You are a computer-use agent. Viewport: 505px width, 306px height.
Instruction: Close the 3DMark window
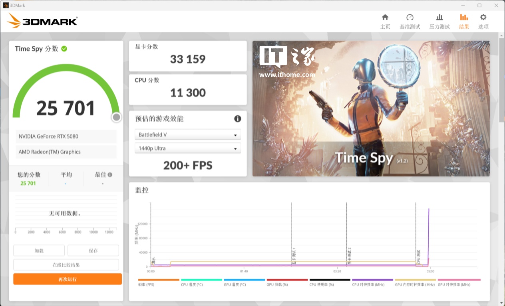pos(496,5)
